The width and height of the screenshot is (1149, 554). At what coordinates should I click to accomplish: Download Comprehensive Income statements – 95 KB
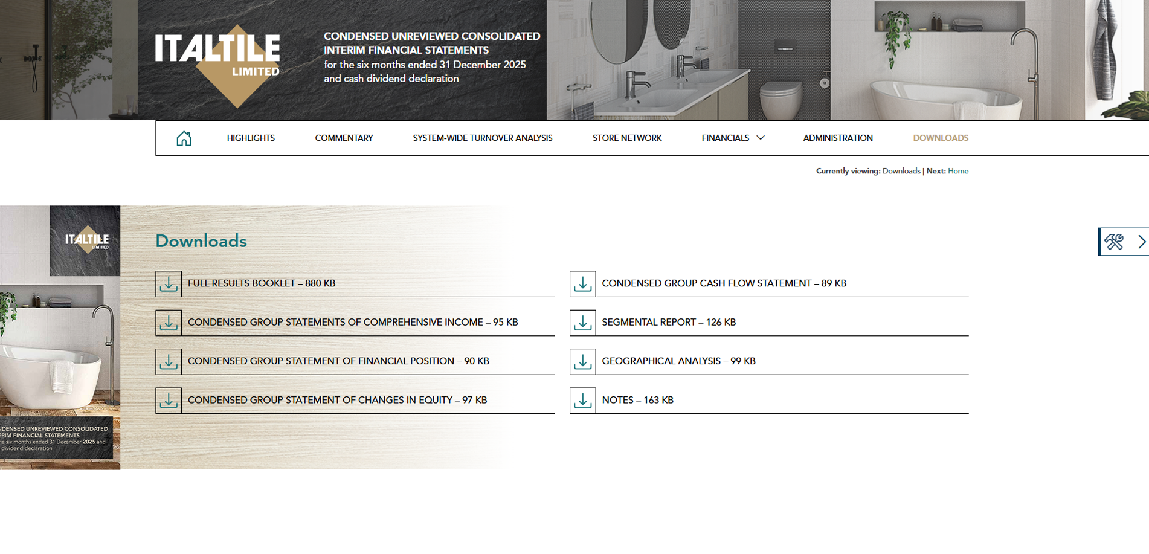[x=353, y=323]
